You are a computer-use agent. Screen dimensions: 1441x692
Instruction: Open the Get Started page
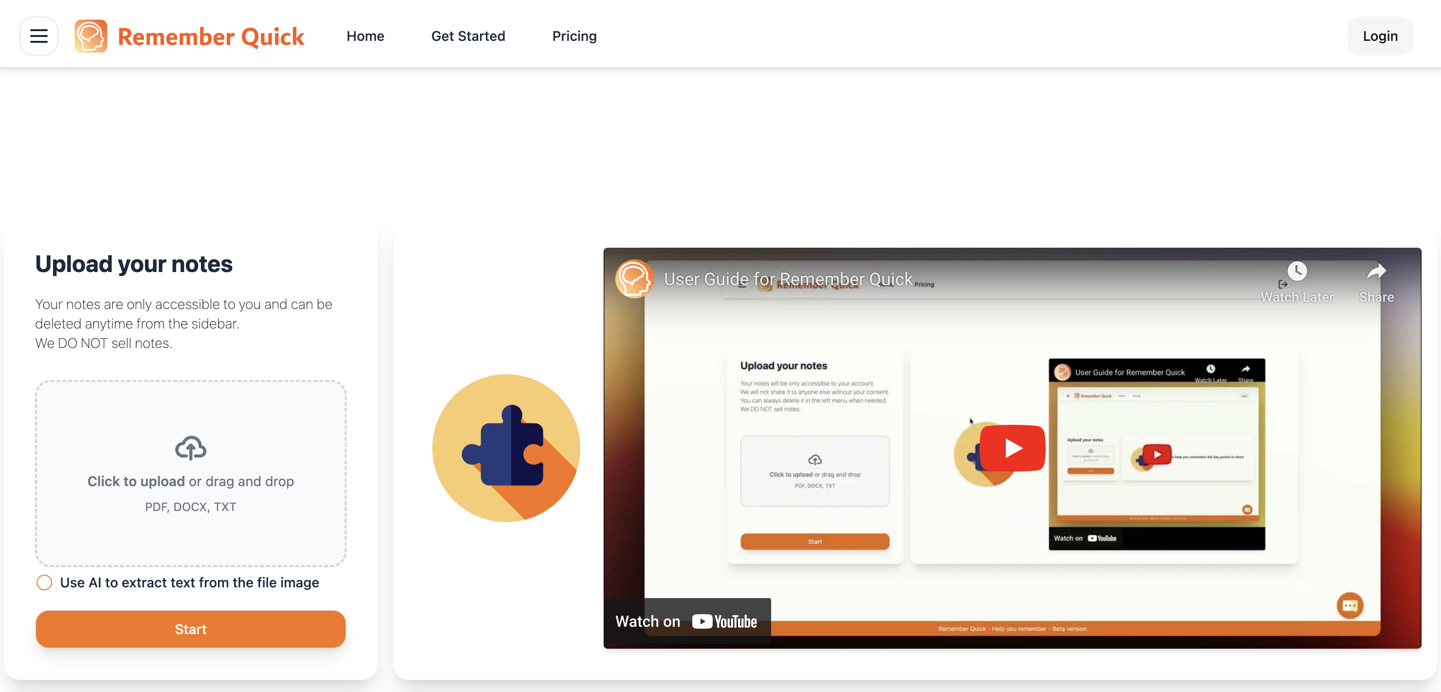click(468, 36)
